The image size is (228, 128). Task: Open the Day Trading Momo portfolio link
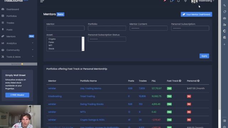coord(90,89)
